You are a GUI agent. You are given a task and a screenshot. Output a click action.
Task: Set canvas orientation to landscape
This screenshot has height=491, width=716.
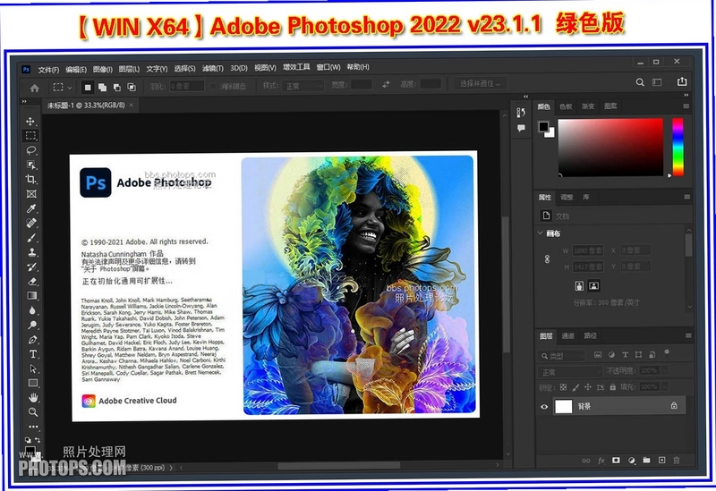click(x=593, y=286)
